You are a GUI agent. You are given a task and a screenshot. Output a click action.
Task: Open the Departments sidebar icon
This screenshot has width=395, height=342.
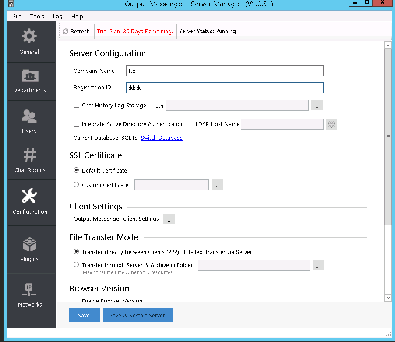pyautogui.click(x=30, y=76)
